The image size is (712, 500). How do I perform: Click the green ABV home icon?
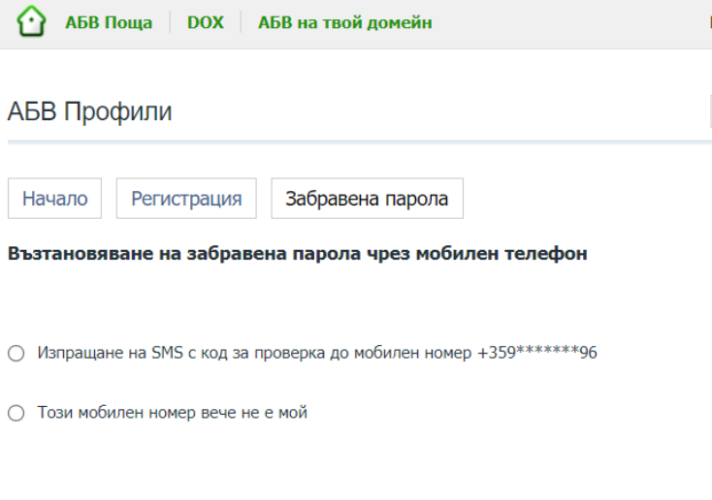[x=31, y=21]
